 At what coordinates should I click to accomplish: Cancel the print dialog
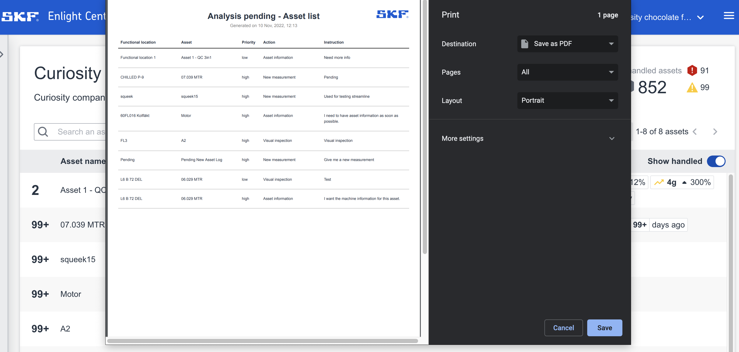click(x=563, y=328)
